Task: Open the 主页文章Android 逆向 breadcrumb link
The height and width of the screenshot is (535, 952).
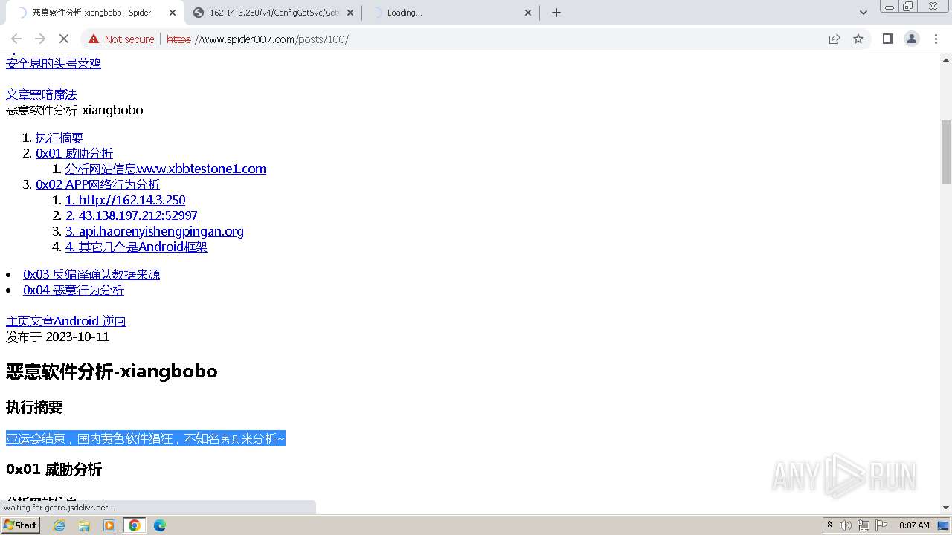Action: coord(66,321)
